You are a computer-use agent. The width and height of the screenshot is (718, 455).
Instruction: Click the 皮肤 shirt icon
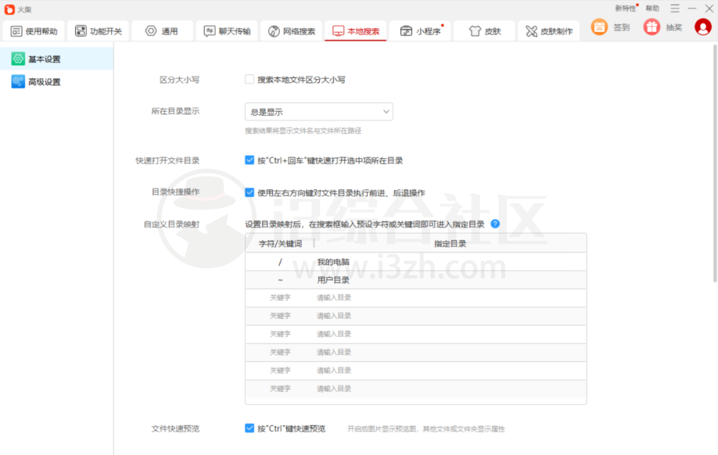475,31
